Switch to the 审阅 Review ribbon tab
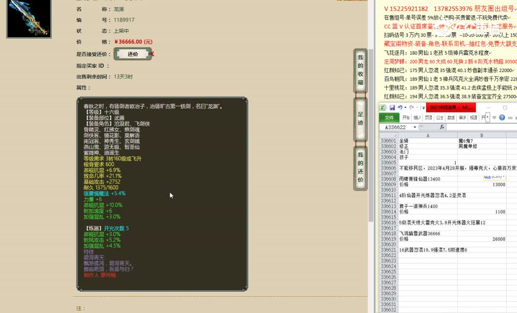 [x=462, y=118]
